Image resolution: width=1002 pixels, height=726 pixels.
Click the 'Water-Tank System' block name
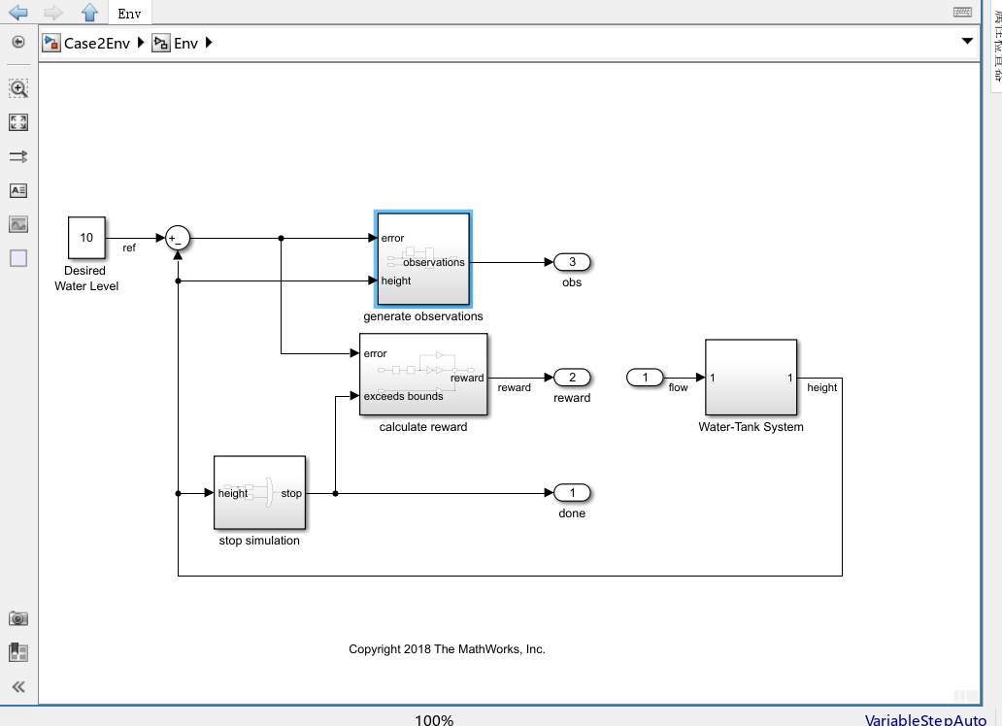coord(751,427)
